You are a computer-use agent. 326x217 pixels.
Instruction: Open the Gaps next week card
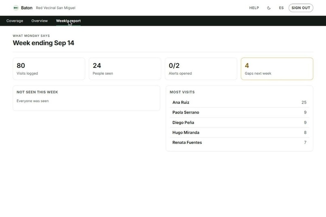(277, 69)
